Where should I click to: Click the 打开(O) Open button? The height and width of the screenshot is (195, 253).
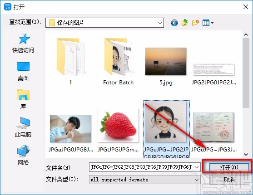coord(229,167)
